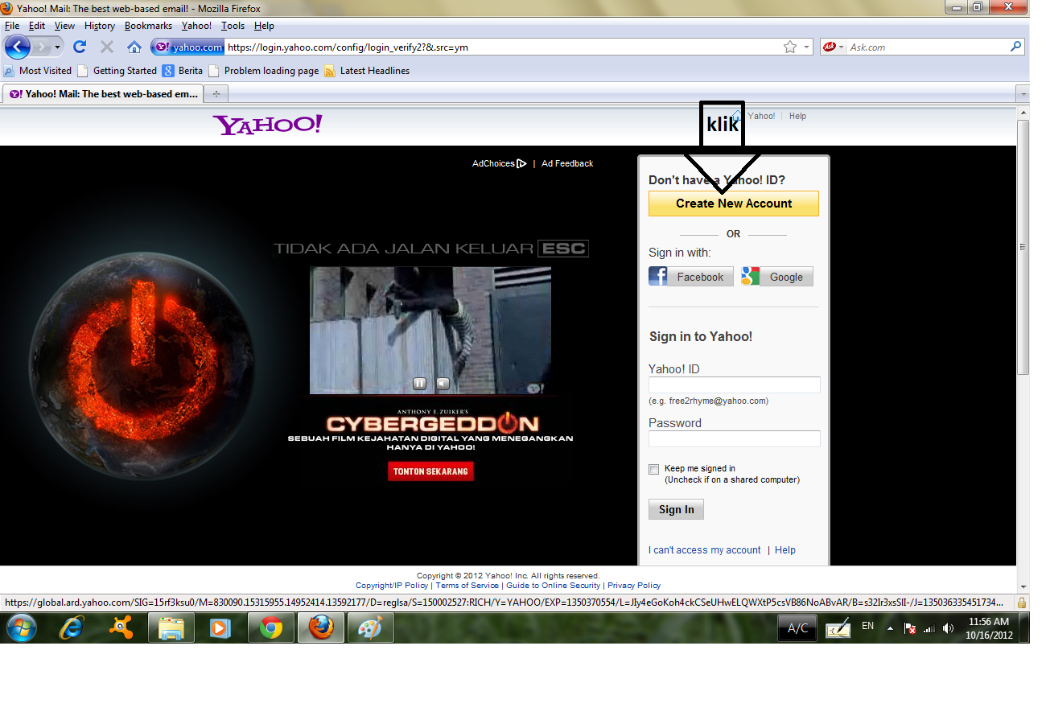Viewport: 1046px width, 724px height.
Task: Switch to Firefox in the taskbar
Action: (x=321, y=627)
